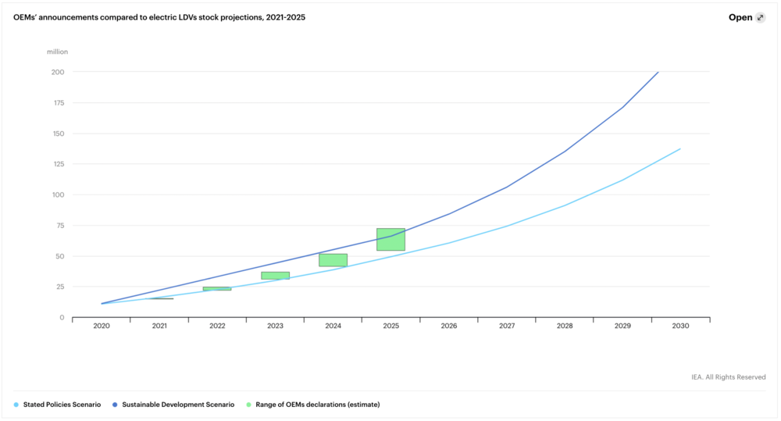The image size is (781, 421).
Task: Select the green OEM range box for 2025
Action: (390, 239)
